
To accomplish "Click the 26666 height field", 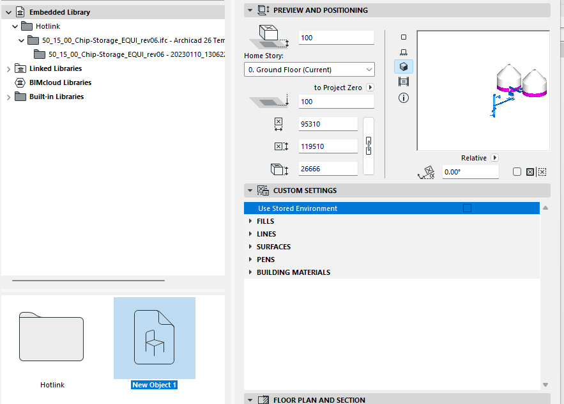I will click(328, 169).
